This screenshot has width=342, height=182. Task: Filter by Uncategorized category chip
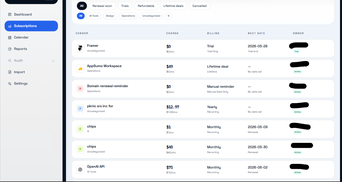click(x=151, y=16)
